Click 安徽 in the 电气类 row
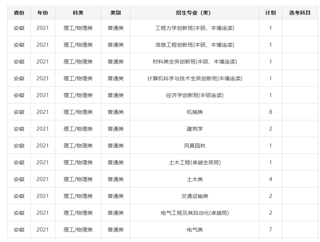 coord(19,230)
